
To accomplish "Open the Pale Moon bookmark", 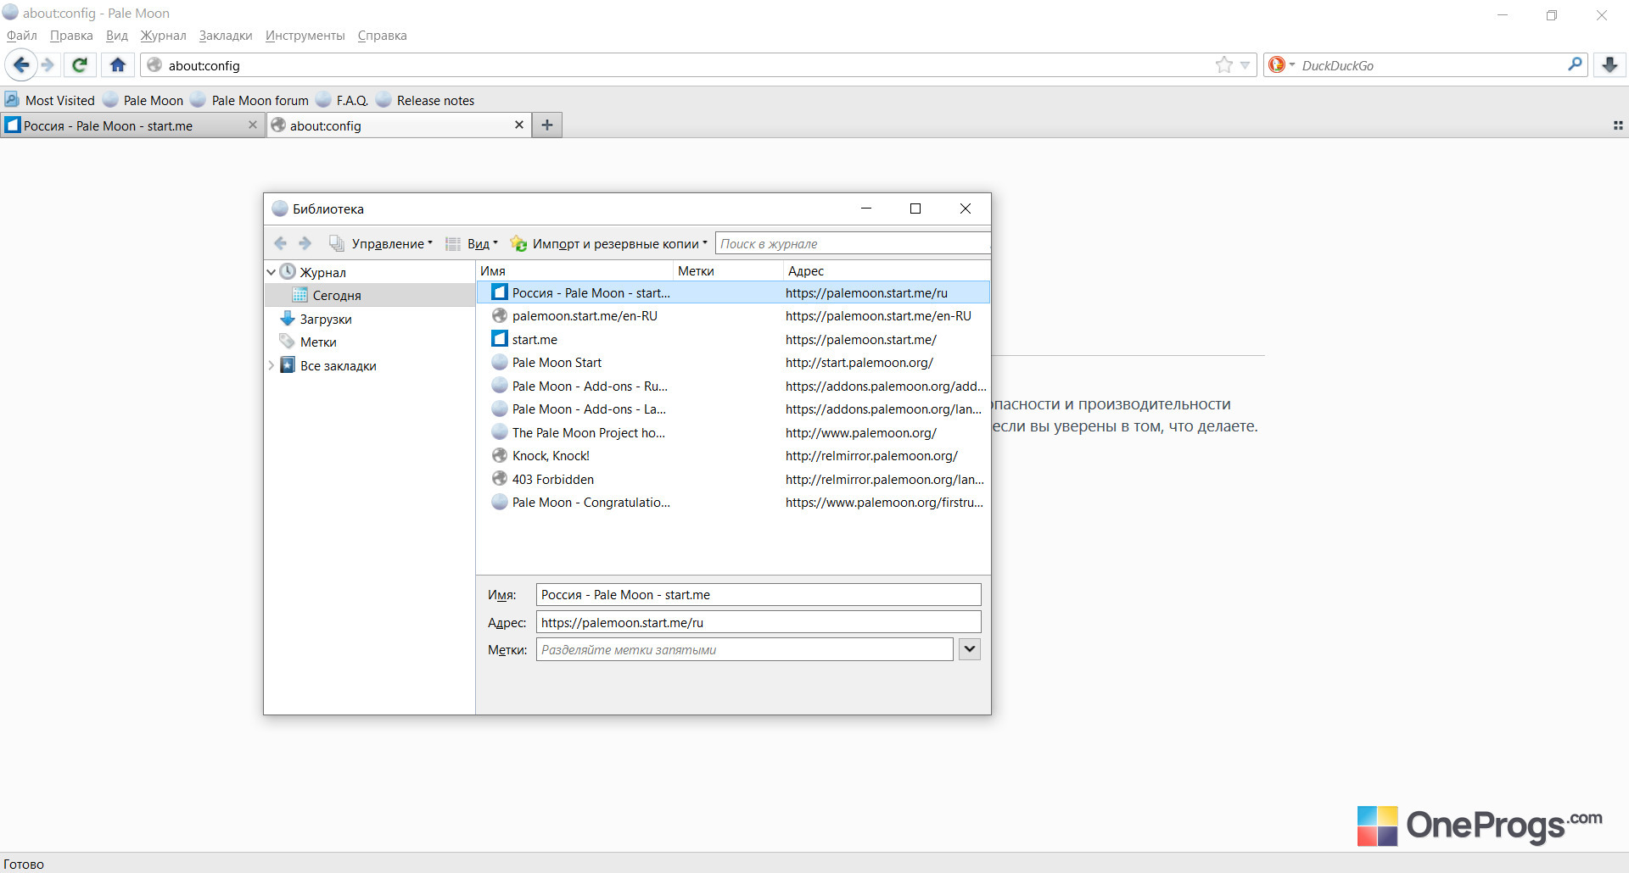I will 143,100.
